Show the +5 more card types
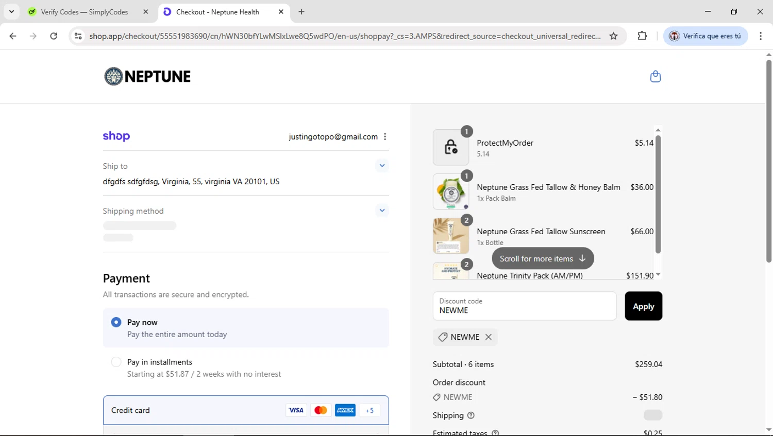Viewport: 773px width, 436px height. tap(369, 410)
